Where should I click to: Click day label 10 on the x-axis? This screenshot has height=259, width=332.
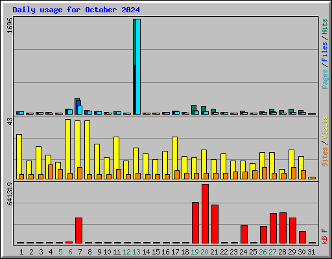[x=107, y=252]
